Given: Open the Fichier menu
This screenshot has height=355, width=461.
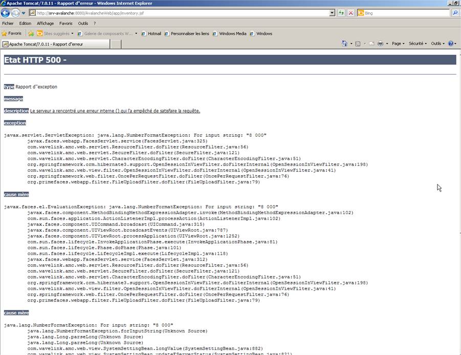Looking at the screenshot, I should [8, 23].
